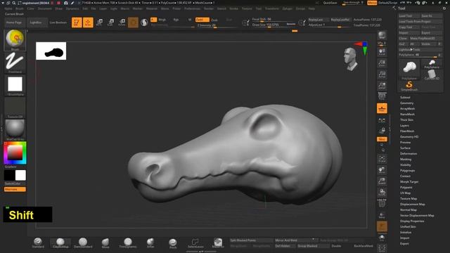
Task: Click the Scroll canvas icon
Action: [382, 52]
